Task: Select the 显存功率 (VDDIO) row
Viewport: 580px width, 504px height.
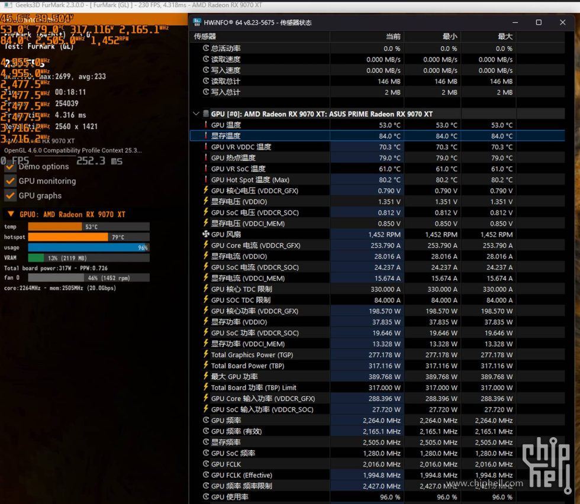Action: pos(378,322)
